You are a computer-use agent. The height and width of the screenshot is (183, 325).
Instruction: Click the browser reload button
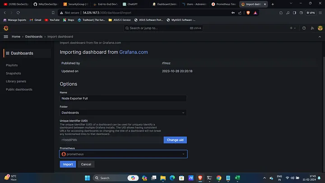coord(18,13)
